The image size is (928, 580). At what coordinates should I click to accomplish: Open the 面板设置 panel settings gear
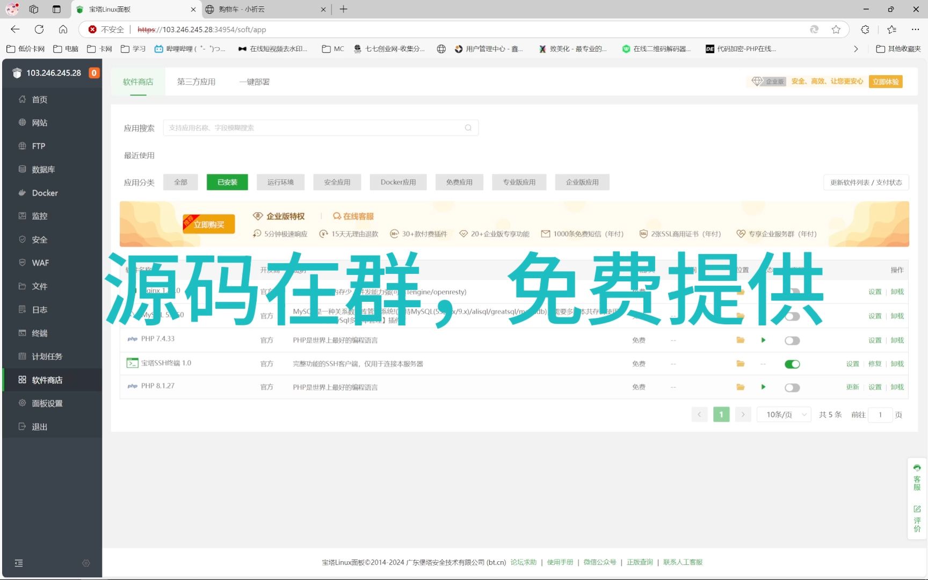pyautogui.click(x=47, y=403)
